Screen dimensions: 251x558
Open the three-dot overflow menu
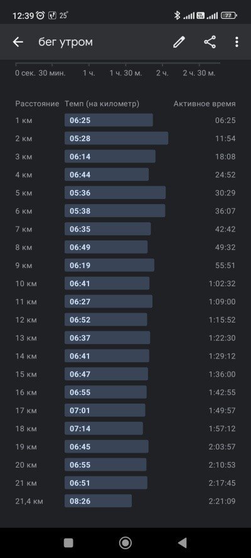[237, 42]
